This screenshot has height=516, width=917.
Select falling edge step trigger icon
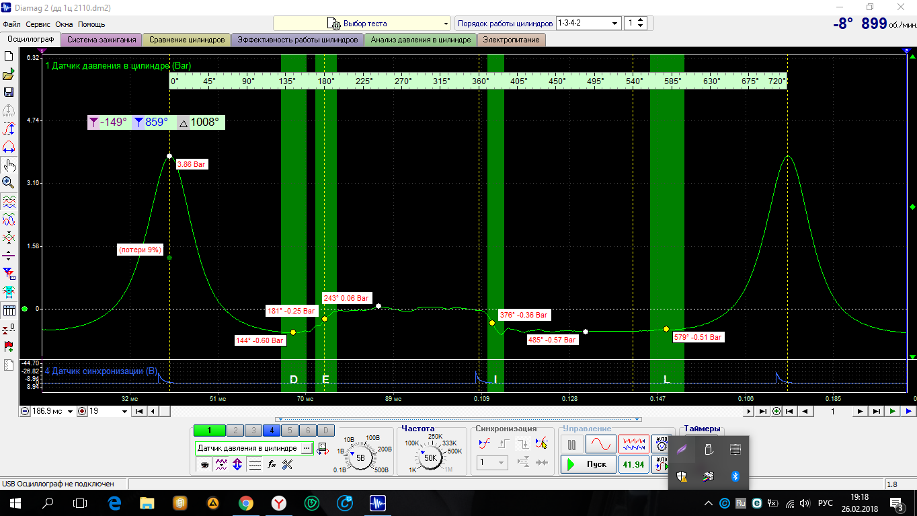coord(522,443)
